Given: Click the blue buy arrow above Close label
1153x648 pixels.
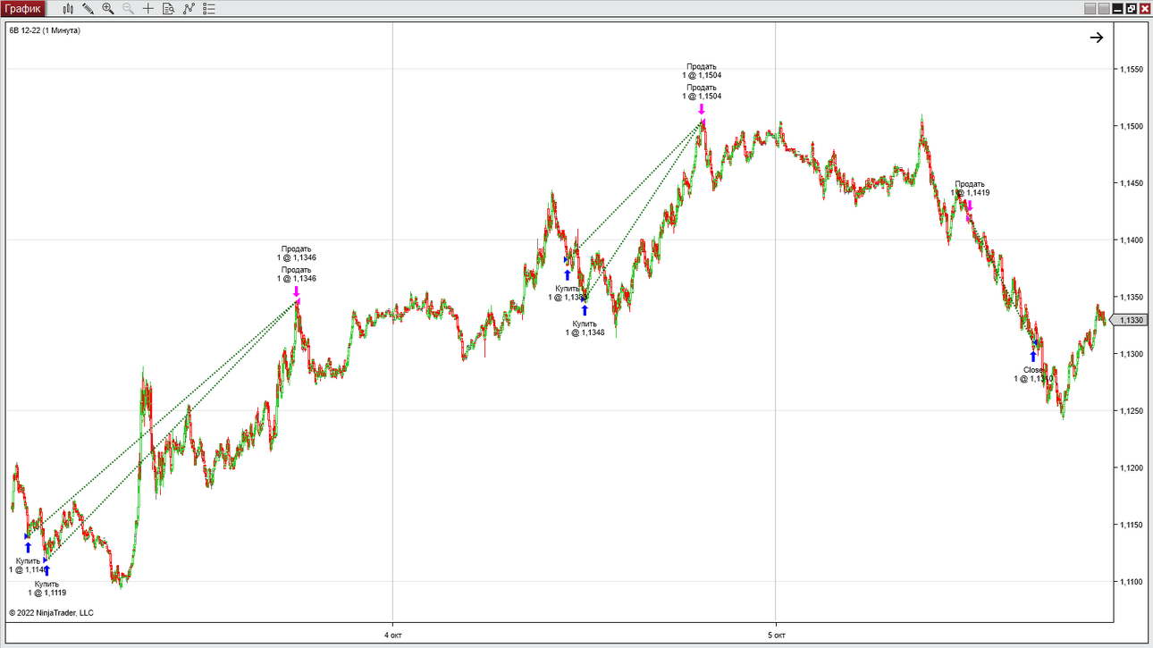Looking at the screenshot, I should (x=1033, y=356).
